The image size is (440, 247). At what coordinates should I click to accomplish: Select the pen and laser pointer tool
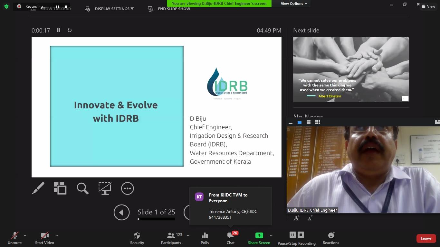point(38,188)
